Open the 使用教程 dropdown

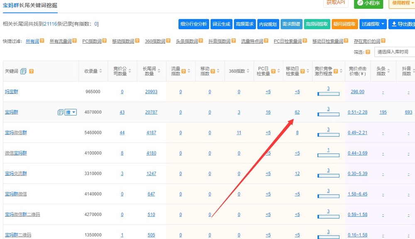(402, 3)
